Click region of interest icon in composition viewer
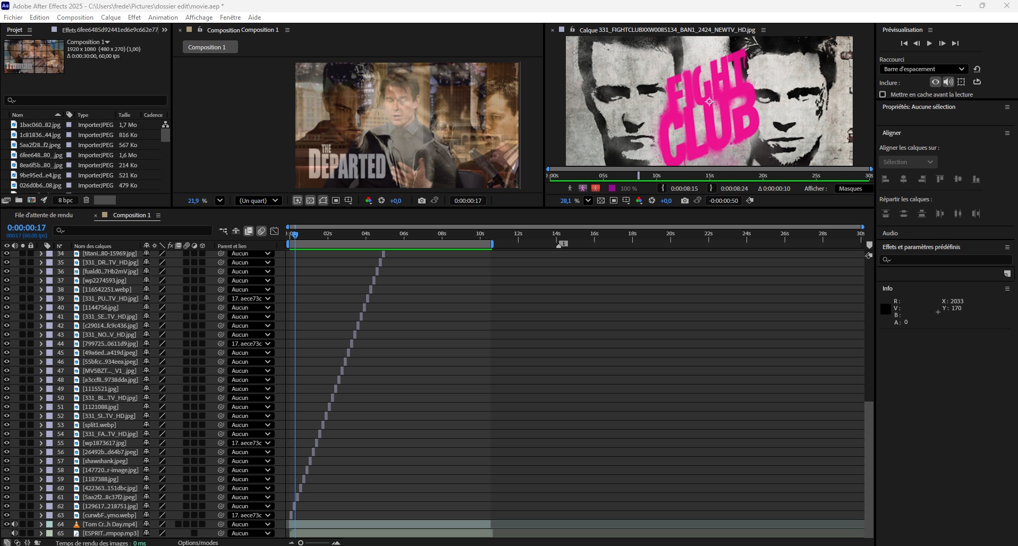This screenshot has height=546, width=1018. coord(336,201)
